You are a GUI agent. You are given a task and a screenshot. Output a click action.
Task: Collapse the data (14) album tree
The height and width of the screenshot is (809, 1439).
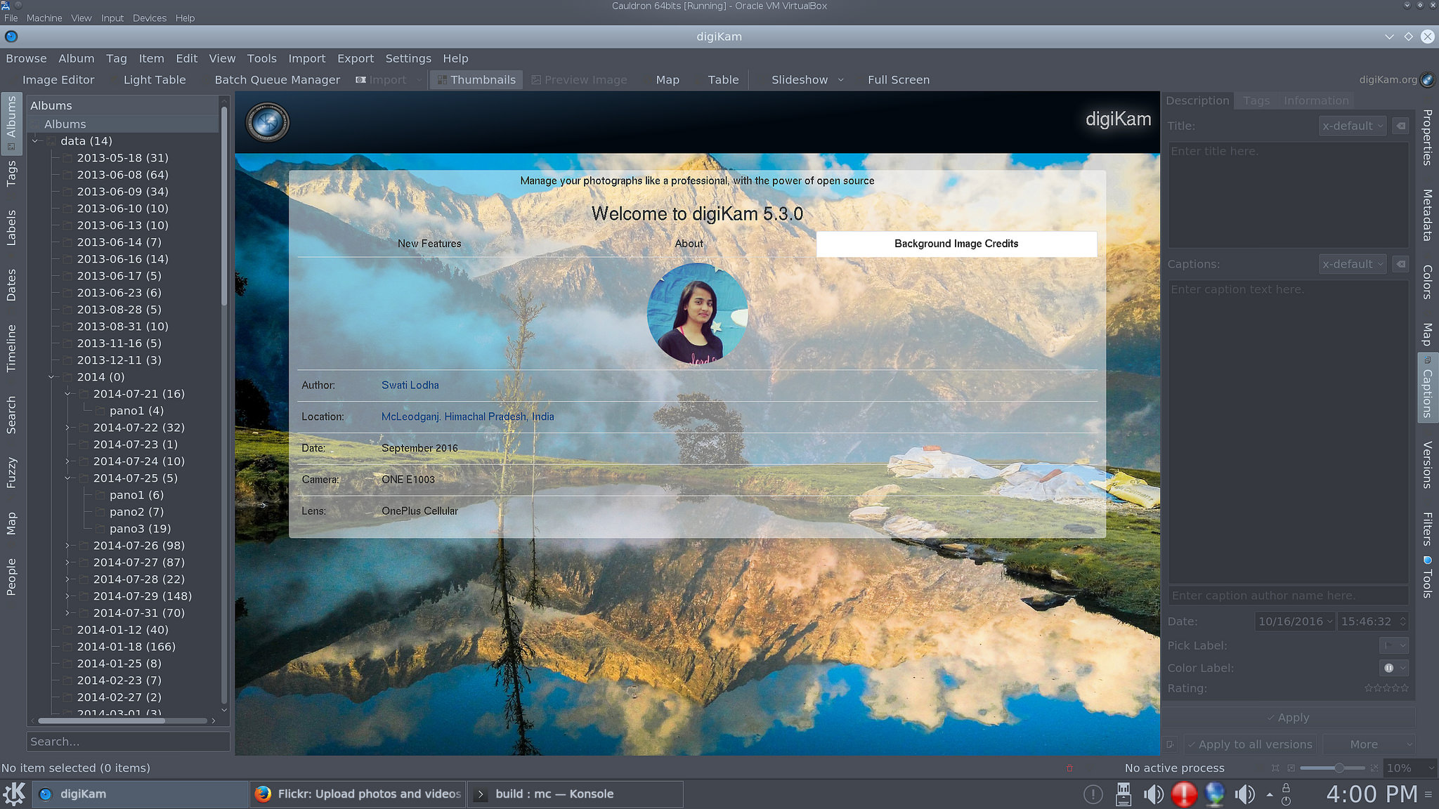click(35, 141)
